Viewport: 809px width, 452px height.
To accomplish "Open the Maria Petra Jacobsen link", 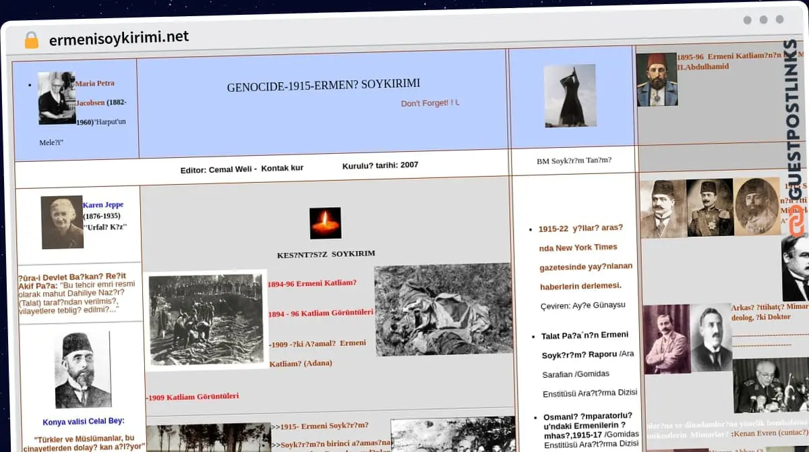I will click(95, 84).
